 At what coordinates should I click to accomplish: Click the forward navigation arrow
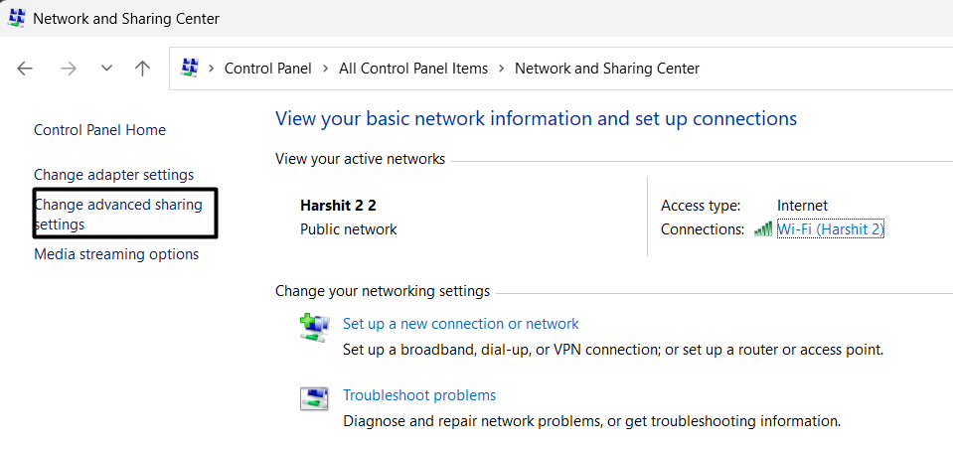coord(68,69)
